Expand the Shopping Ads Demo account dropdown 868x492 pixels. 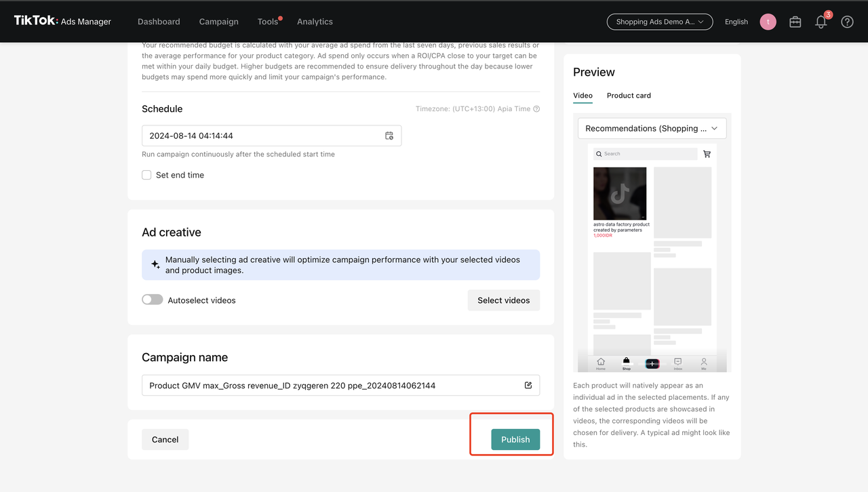pyautogui.click(x=659, y=22)
